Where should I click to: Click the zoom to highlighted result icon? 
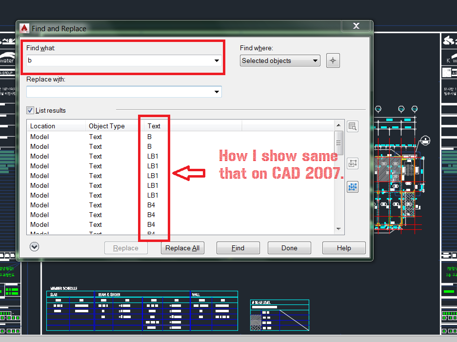click(353, 126)
